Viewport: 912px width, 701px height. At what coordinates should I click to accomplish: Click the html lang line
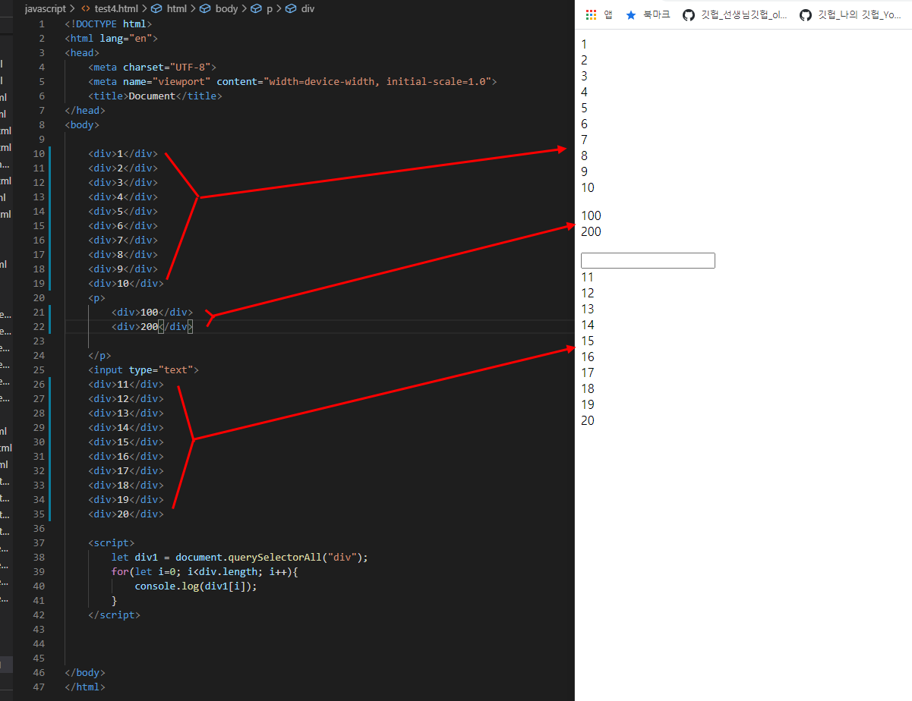tap(112, 38)
